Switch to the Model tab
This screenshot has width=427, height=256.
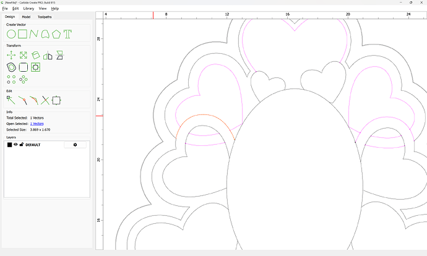click(26, 17)
